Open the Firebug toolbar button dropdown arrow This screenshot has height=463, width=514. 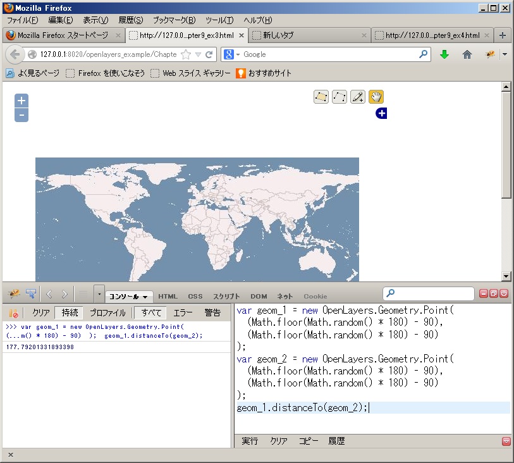505,54
